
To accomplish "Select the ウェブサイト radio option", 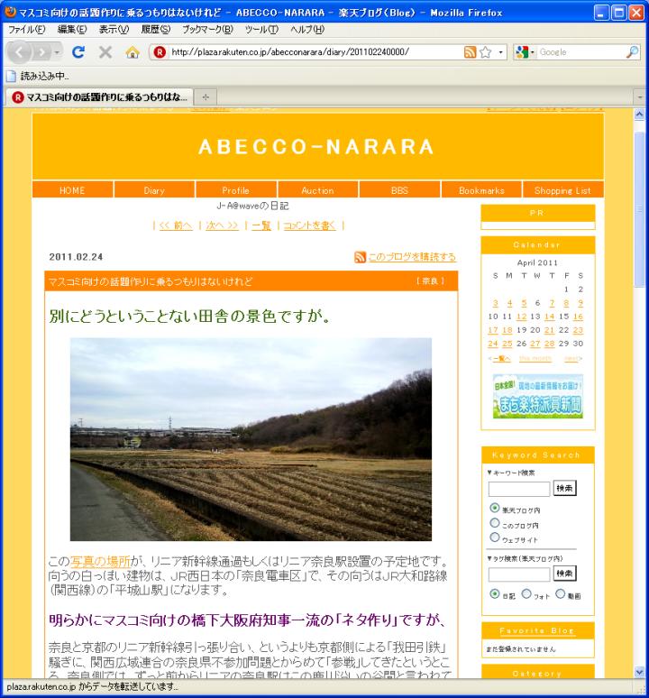I will pos(494,537).
